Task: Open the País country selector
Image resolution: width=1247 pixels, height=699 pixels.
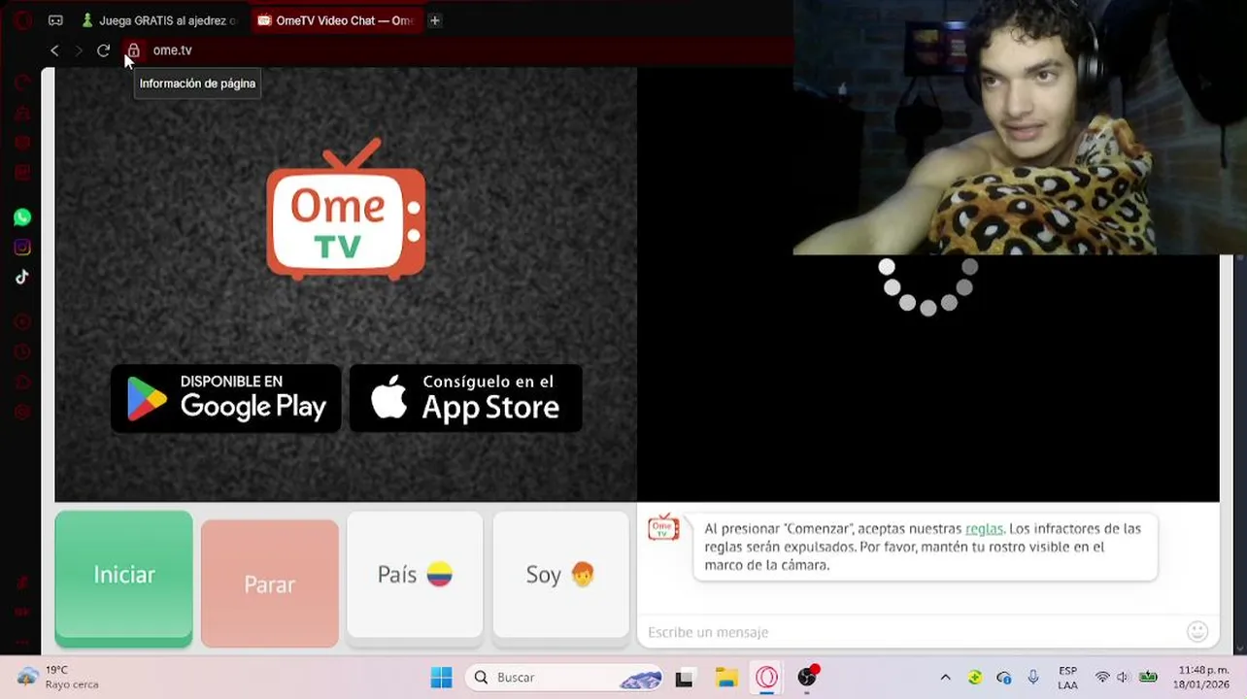Action: coord(415,577)
